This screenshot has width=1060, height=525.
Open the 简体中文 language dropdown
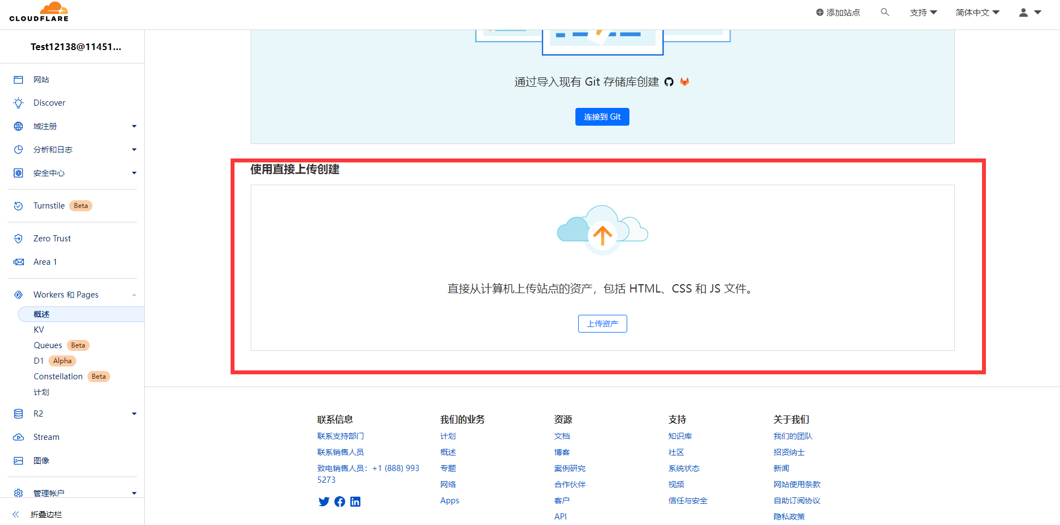[x=977, y=12]
